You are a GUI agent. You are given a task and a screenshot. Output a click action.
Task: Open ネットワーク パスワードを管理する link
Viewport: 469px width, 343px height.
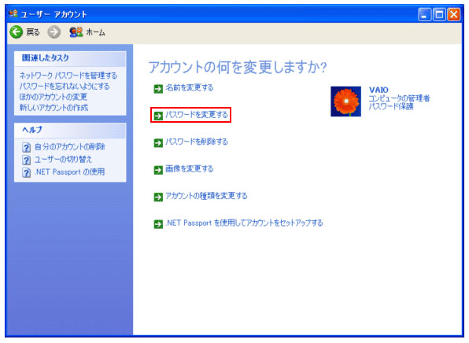point(68,76)
